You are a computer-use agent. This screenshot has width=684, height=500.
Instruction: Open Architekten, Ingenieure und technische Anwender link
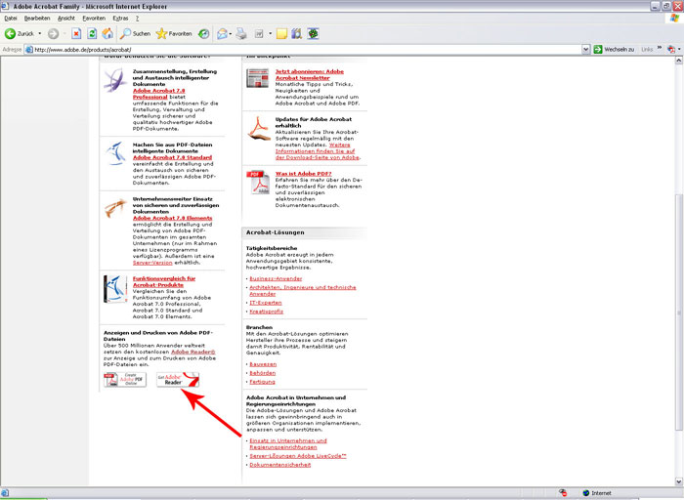point(303,291)
